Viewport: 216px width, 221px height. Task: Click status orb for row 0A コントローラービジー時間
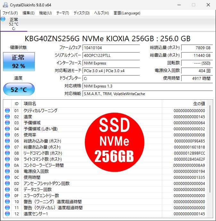[x=7, y=165]
